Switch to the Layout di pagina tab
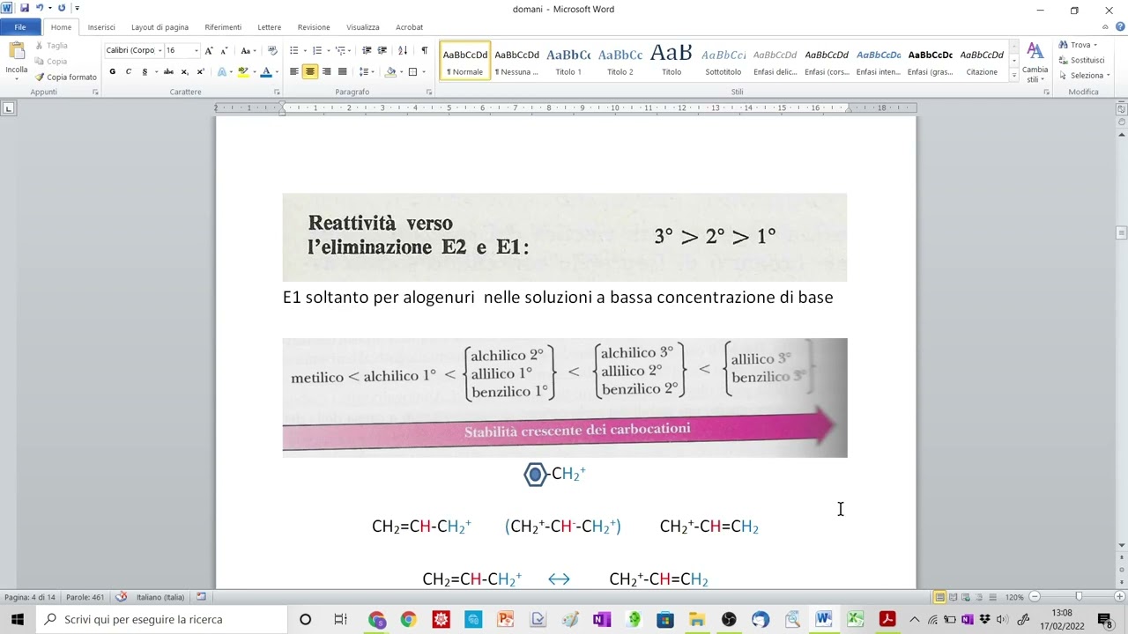Screen dimensions: 1128x634 coord(160,27)
